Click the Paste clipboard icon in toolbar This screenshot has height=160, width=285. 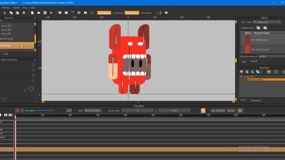17,13
